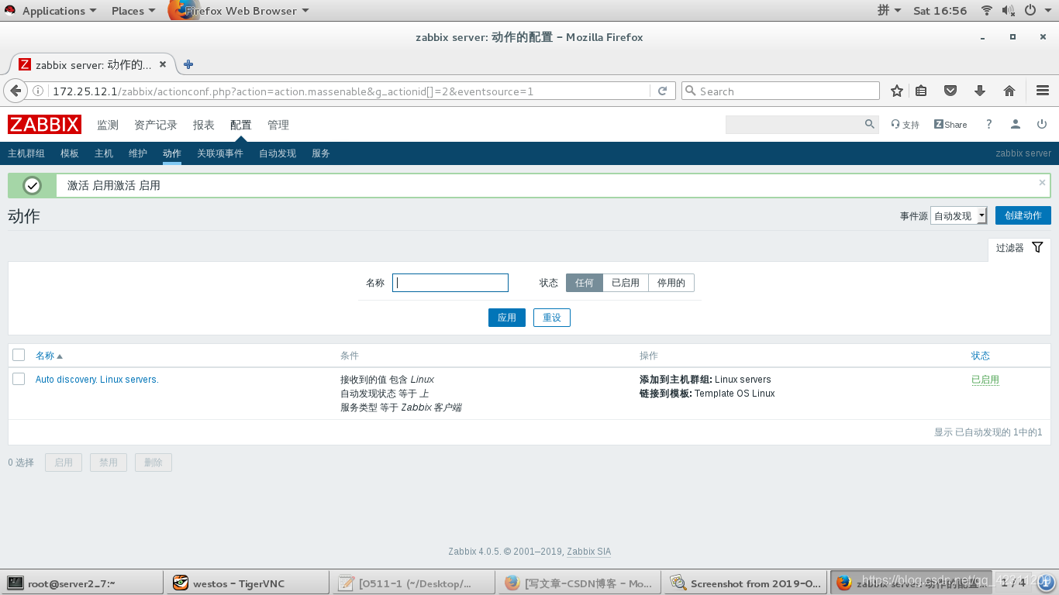Open the Zabbix Share link

click(950, 125)
